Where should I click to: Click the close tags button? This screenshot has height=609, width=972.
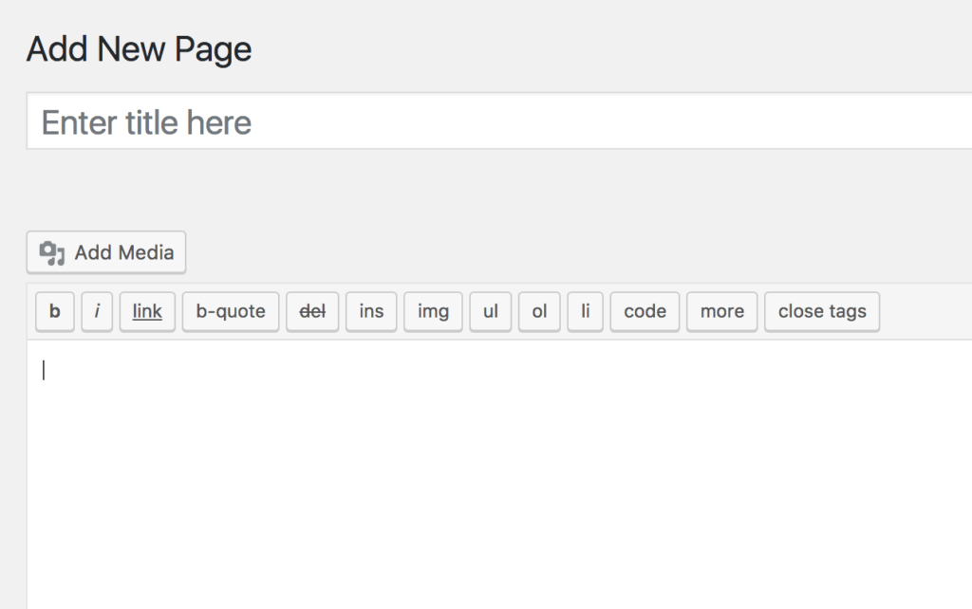coord(822,311)
